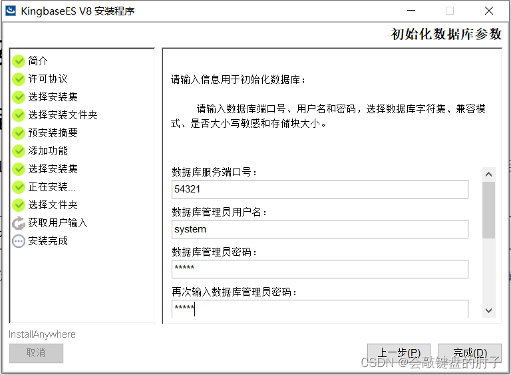Screen dimensions: 511x375
Task: Select the 选择安装文件夹 step label
Action: click(63, 115)
